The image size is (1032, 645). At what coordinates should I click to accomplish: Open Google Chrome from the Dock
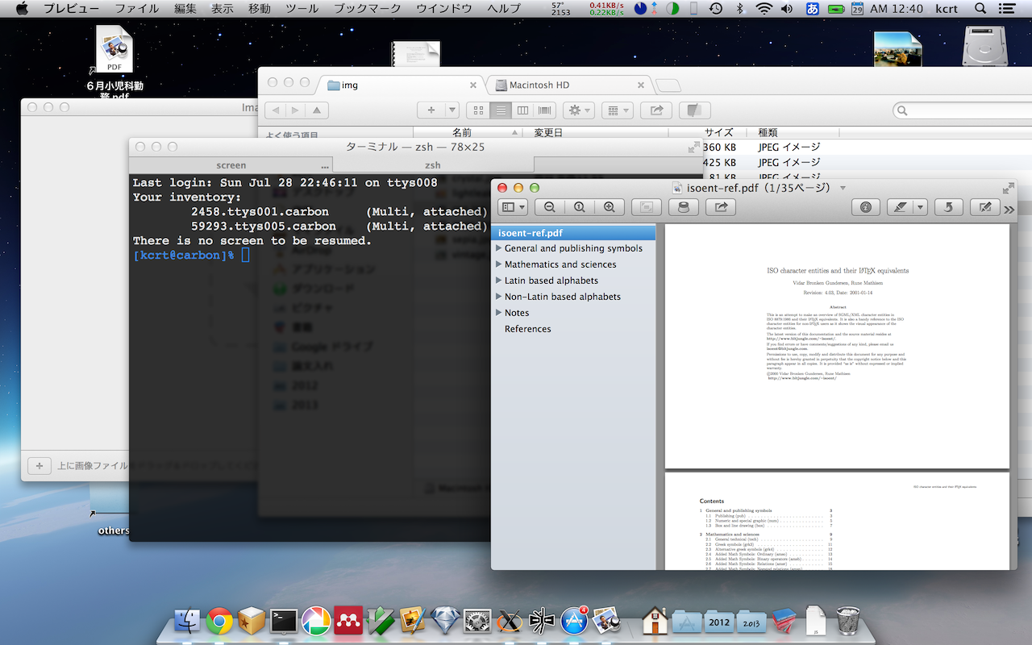(x=219, y=621)
